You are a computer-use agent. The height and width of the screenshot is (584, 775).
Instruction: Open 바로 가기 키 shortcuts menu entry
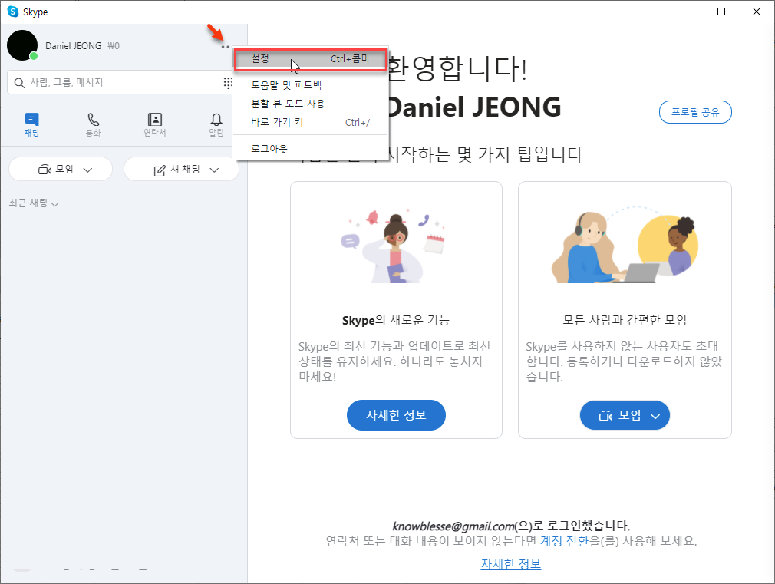[x=311, y=122]
